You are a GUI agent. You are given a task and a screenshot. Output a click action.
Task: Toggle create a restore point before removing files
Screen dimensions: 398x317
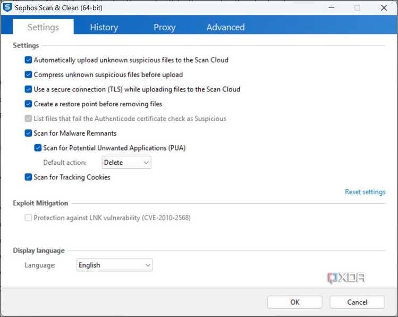(28, 104)
